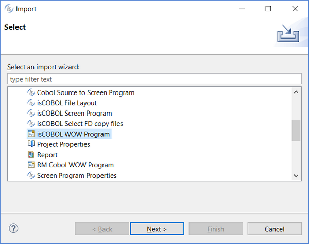Click the wizard list scrollbar thumb
The image size is (309, 244).
pos(296,130)
